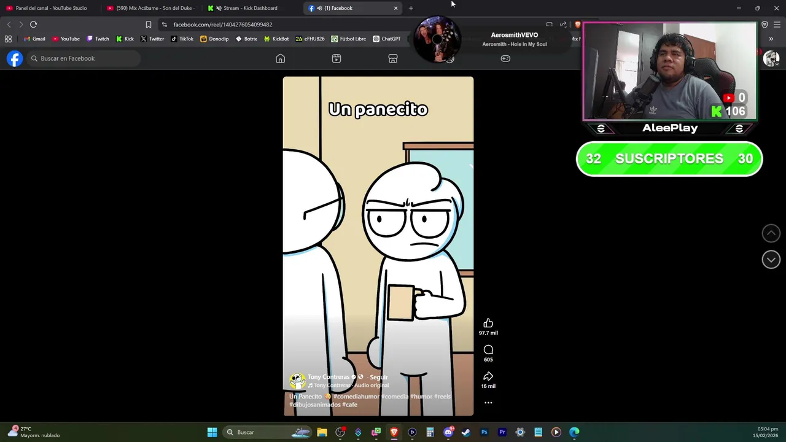Image resolution: width=786 pixels, height=442 pixels.
Task: Open the Gmail bookmark
Action: coord(34,39)
